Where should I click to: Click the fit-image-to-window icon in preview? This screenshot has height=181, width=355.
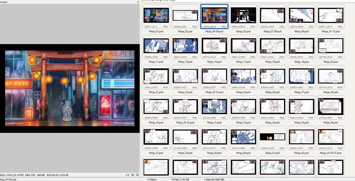click(133, 175)
